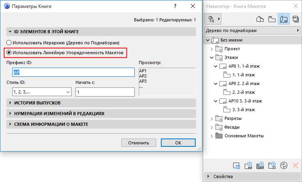Expand the Фасады folder chevron
The height and width of the screenshot is (182, 302).
point(211,127)
